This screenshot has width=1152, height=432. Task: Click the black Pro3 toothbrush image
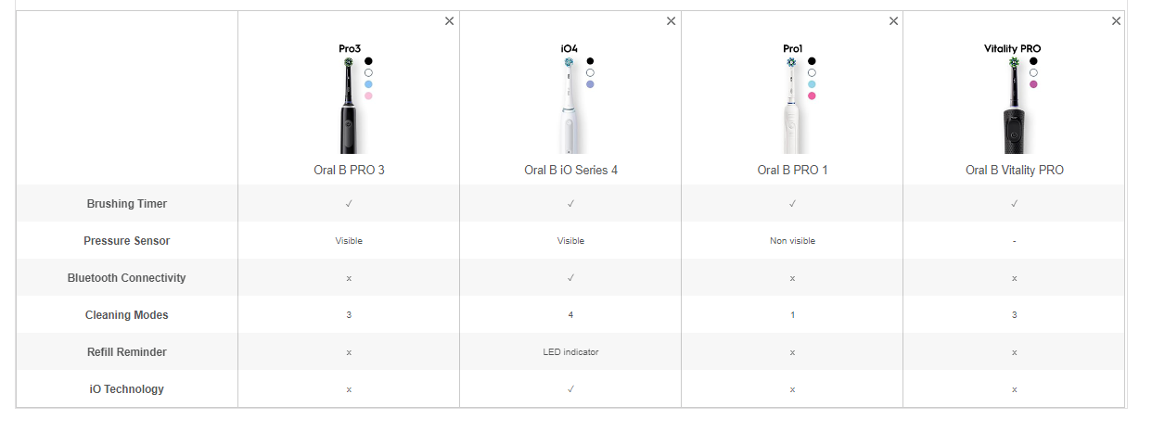click(x=348, y=107)
